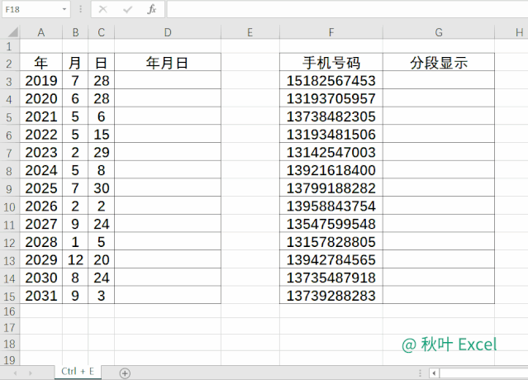Click the 年 header cell
Image resolution: width=528 pixels, height=380 pixels.
41,63
